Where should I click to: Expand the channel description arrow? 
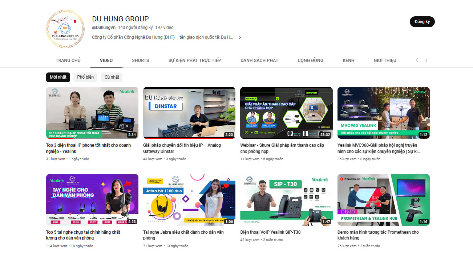(239, 37)
